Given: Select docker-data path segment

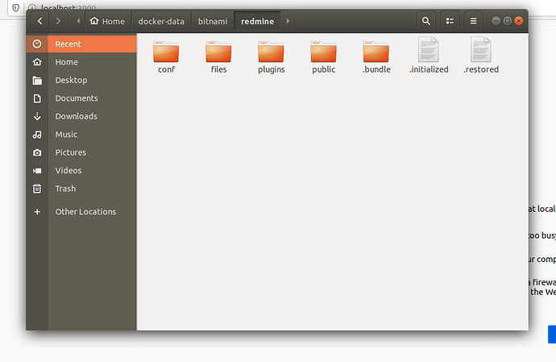Looking at the screenshot, I should (161, 21).
